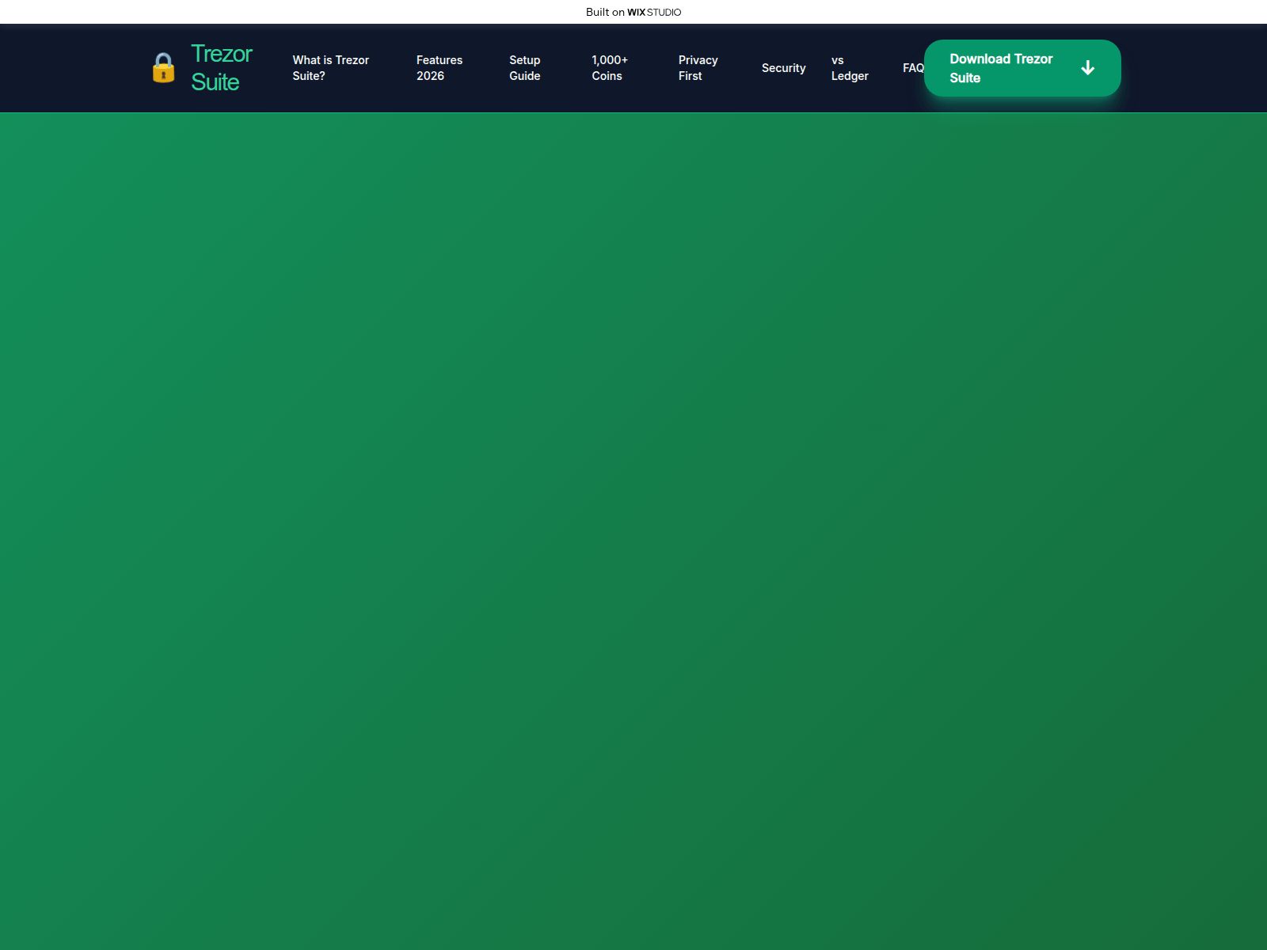Open the "1,000+ Coins" navigation item
1267x950 pixels.
610,68
